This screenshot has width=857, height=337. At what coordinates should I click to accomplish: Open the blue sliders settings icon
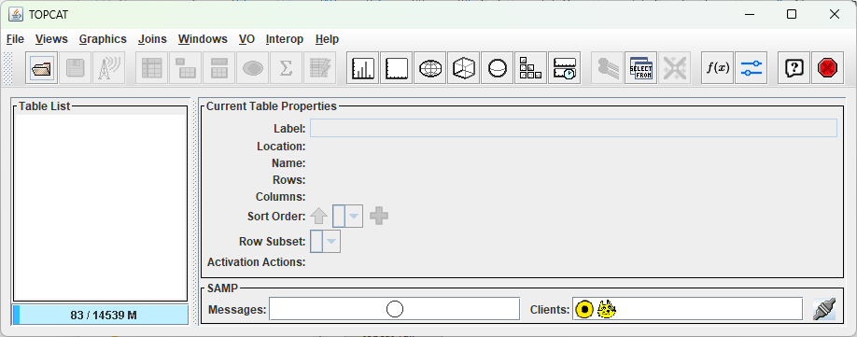click(x=751, y=68)
